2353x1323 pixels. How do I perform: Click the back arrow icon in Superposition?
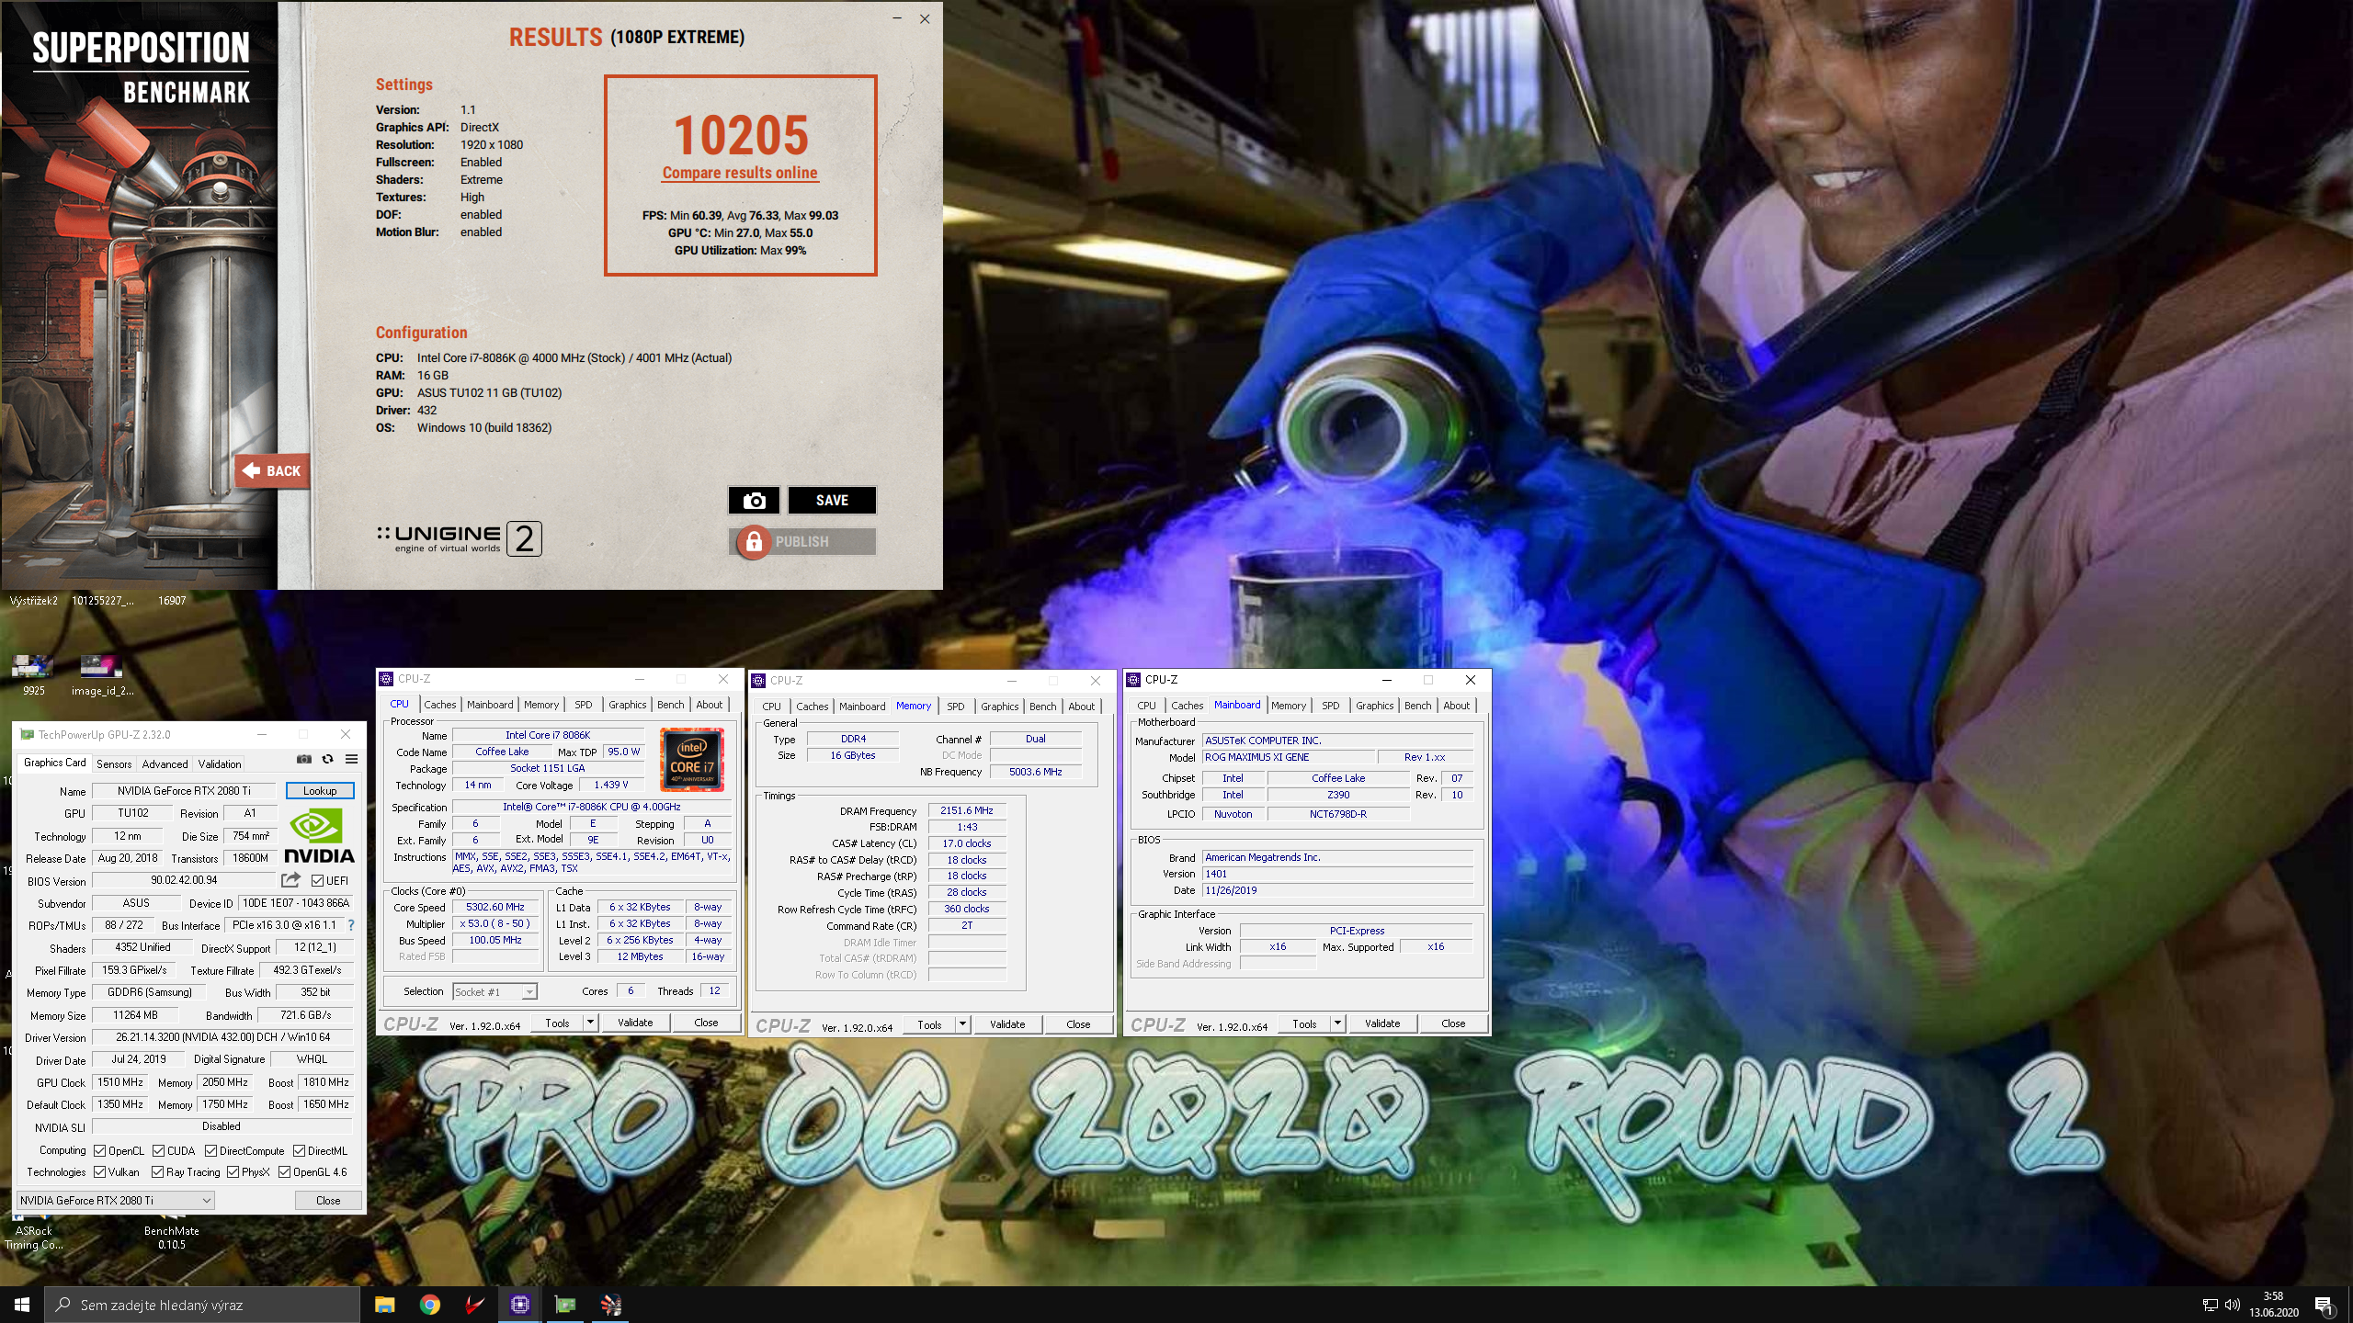[x=251, y=470]
